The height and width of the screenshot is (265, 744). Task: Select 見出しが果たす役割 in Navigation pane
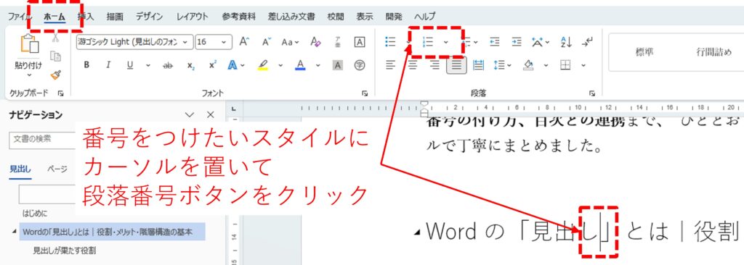point(65,251)
